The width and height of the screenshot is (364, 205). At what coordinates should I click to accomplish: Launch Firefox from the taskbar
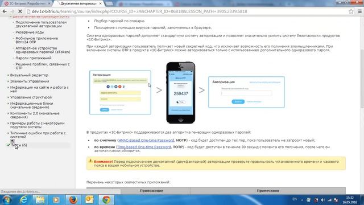(x=73, y=200)
